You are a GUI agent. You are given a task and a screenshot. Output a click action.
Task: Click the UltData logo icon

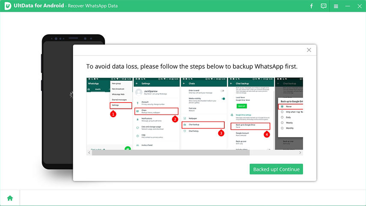(x=7, y=6)
